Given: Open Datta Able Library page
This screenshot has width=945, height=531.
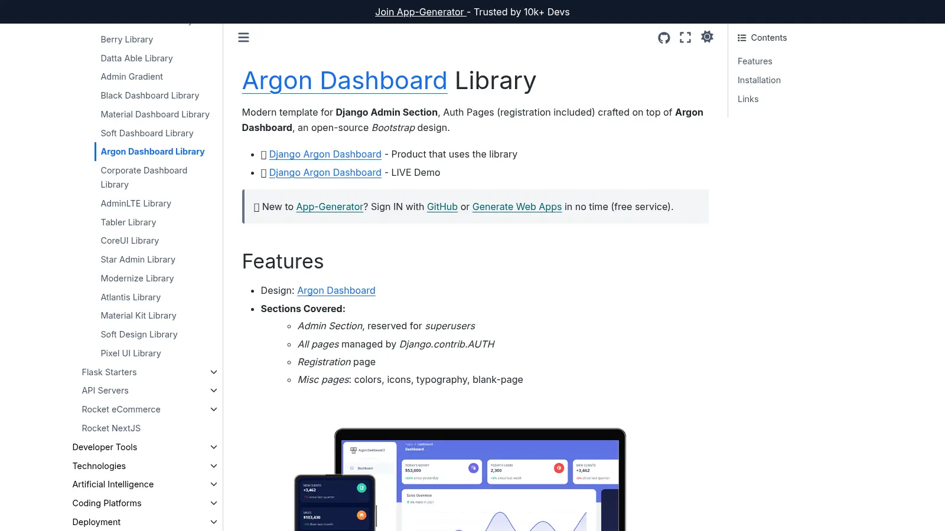Looking at the screenshot, I should (136, 58).
